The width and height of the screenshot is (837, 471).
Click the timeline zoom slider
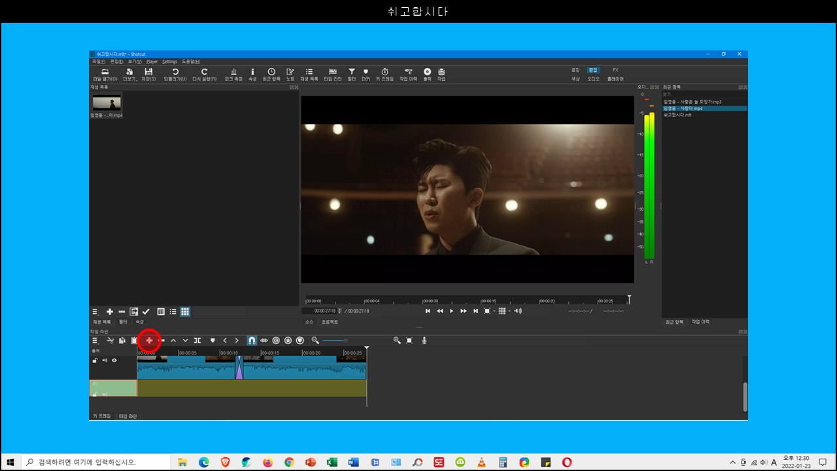356,340
